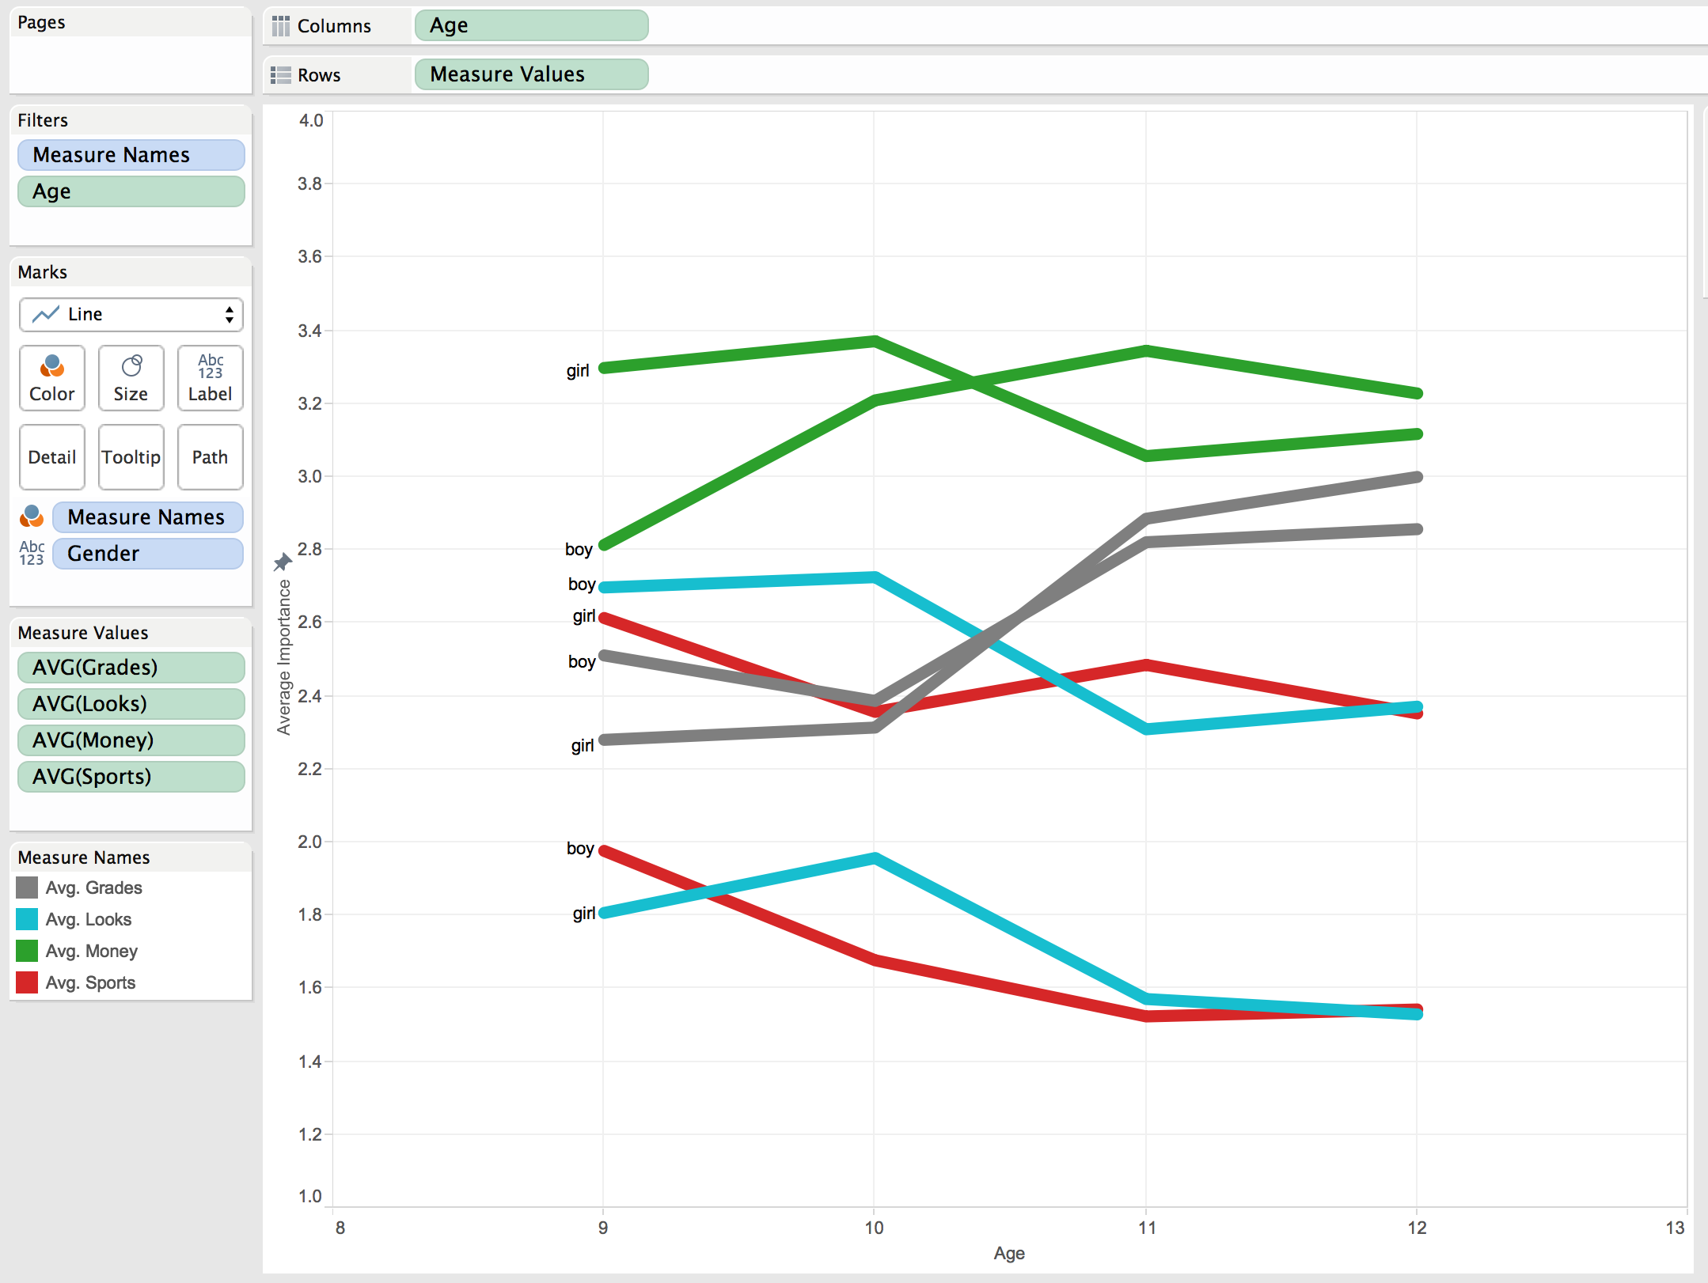
Task: Click Abc label icon beside Gender pill
Action: tap(32, 553)
